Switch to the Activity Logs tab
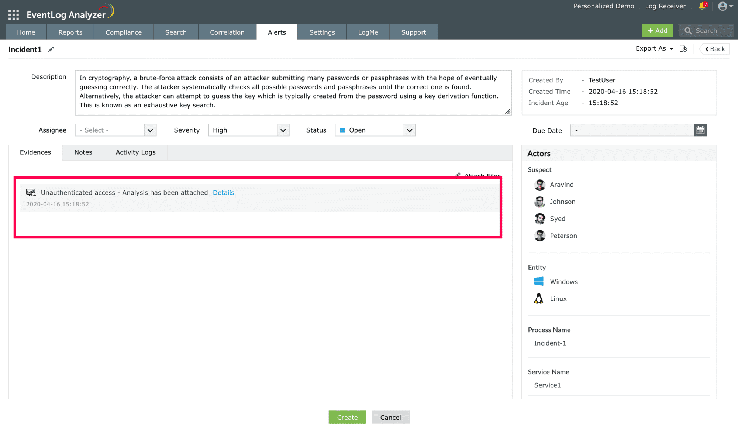Viewport: 738px width, 426px height. point(135,152)
